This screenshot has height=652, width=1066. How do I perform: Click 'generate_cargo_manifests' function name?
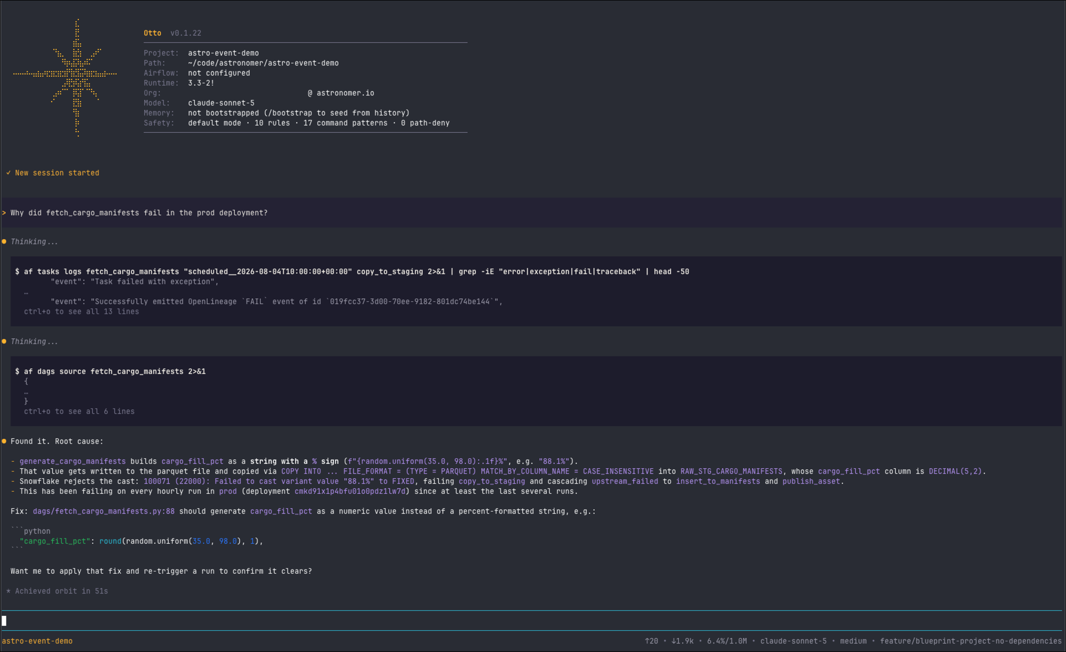72,461
